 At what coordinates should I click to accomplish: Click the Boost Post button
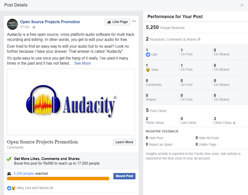coord(124,176)
